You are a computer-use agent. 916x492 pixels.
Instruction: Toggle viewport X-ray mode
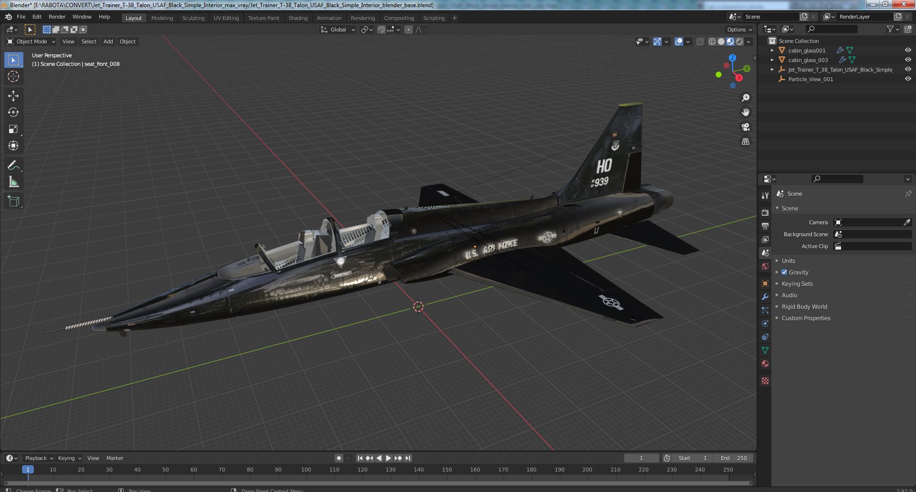click(x=700, y=42)
